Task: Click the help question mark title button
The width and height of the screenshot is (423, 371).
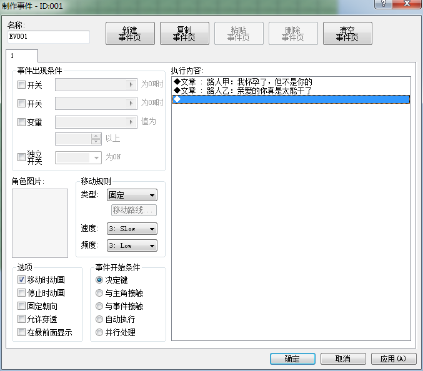Action: tap(383, 4)
